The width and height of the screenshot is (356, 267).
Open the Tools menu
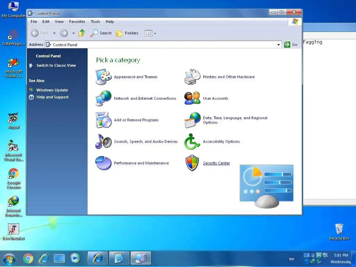(95, 22)
